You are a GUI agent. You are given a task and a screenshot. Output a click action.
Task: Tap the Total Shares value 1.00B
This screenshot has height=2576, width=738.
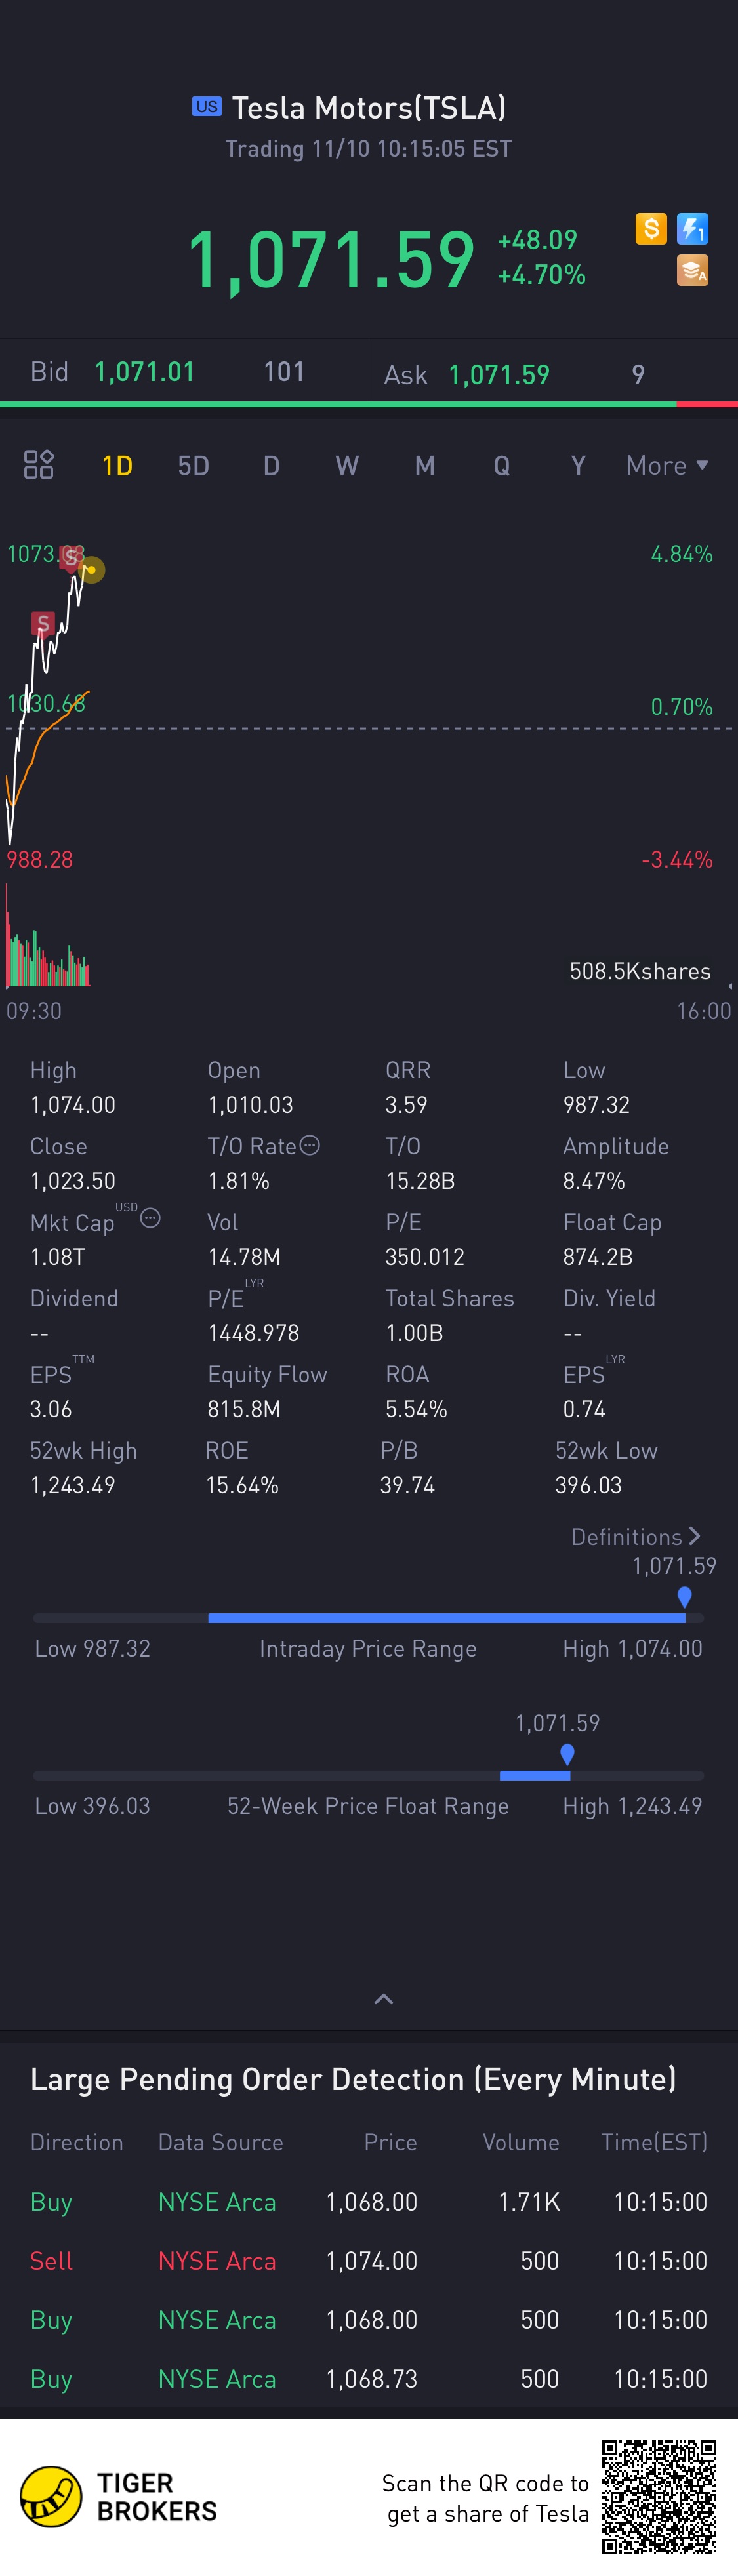[414, 1333]
